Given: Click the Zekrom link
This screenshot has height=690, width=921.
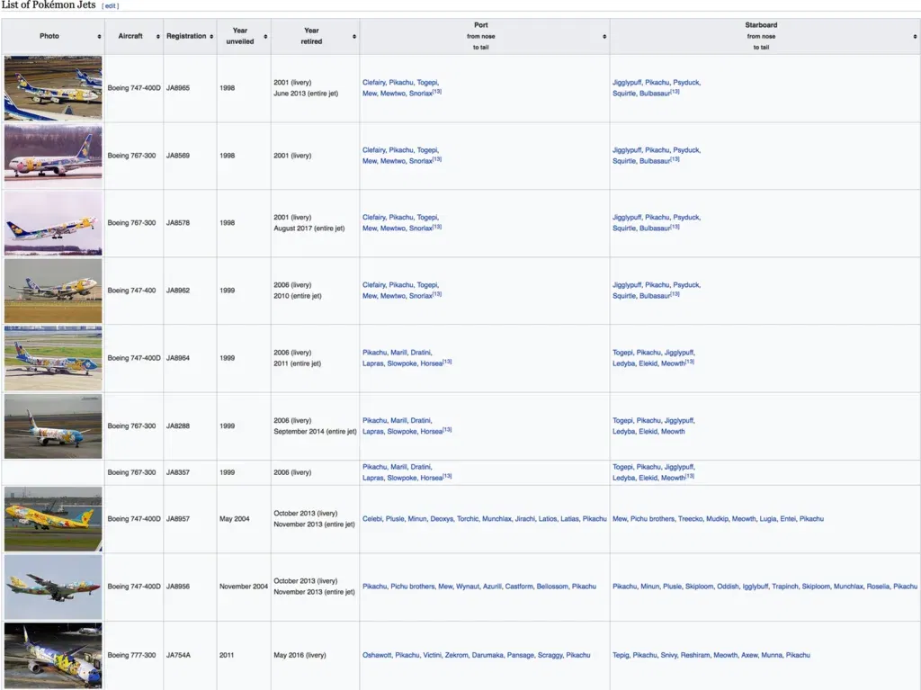Looking at the screenshot, I should (456, 655).
